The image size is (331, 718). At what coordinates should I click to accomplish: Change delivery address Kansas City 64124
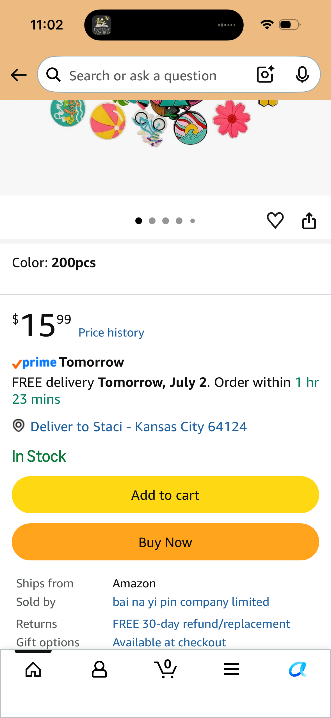tap(138, 427)
